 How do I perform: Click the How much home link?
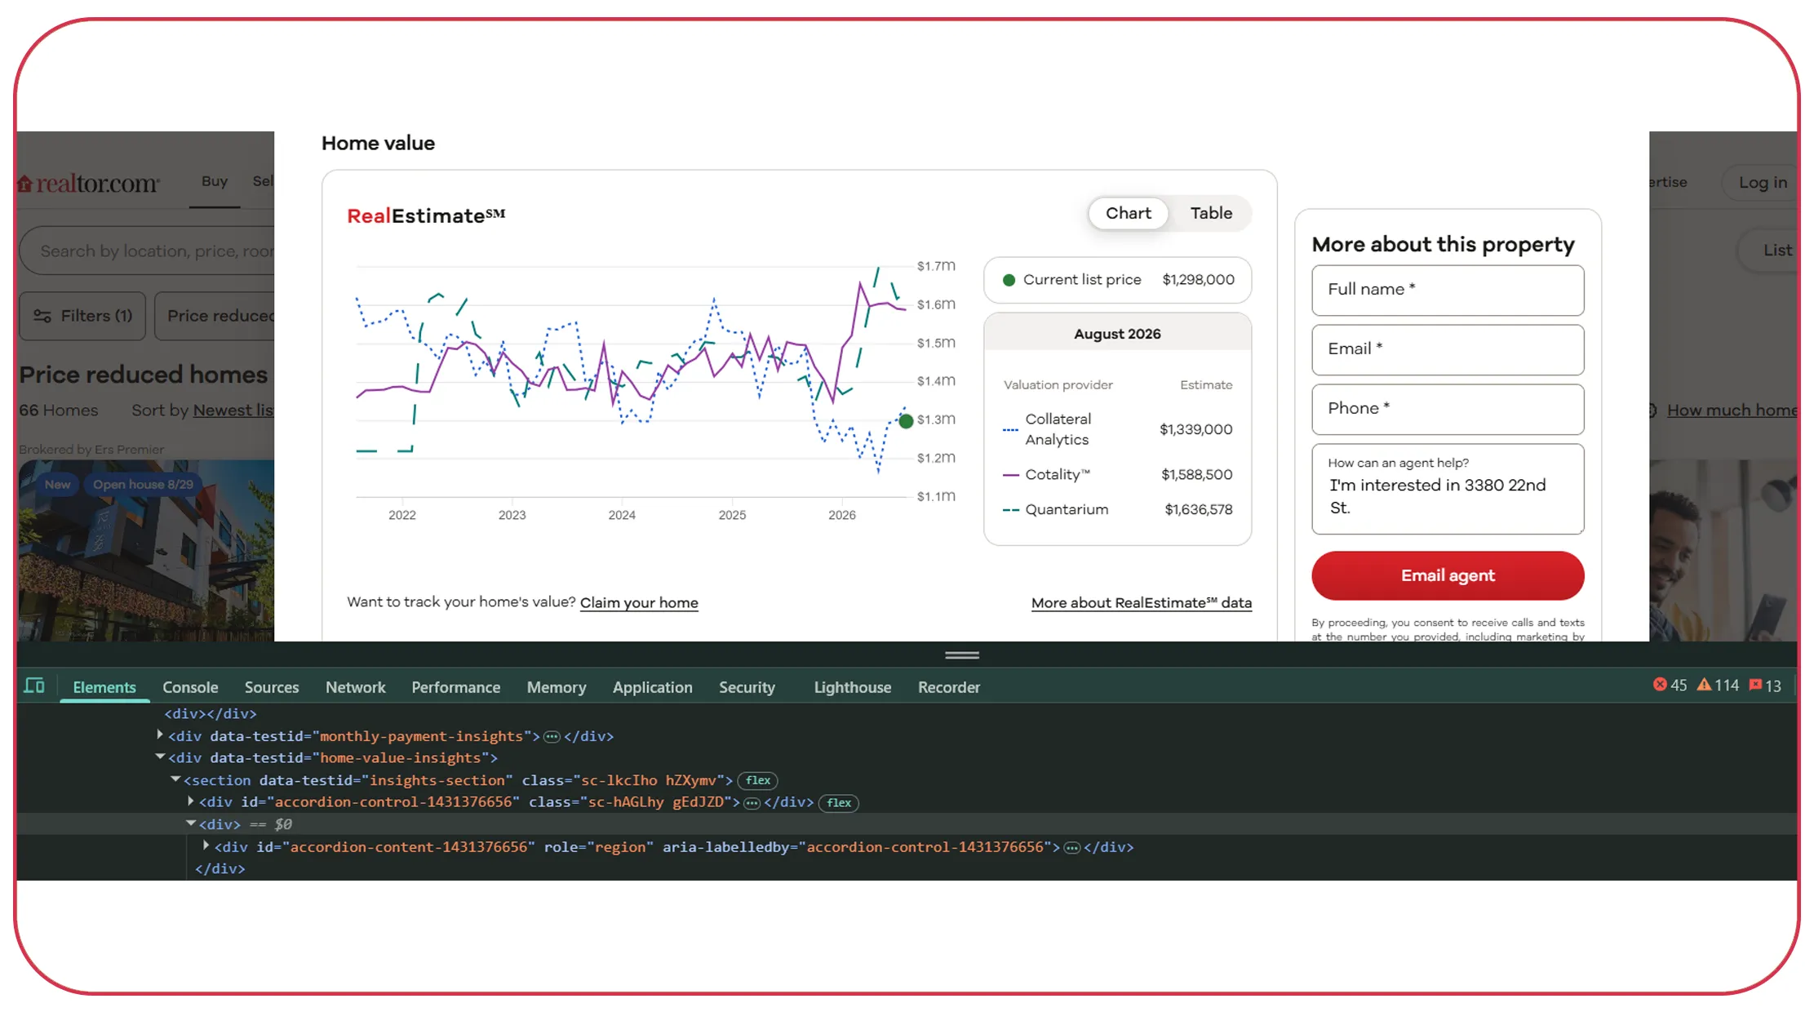pos(1732,411)
